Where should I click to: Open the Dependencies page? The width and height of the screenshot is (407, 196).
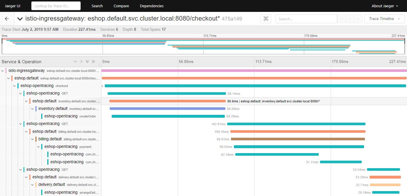point(151,6)
